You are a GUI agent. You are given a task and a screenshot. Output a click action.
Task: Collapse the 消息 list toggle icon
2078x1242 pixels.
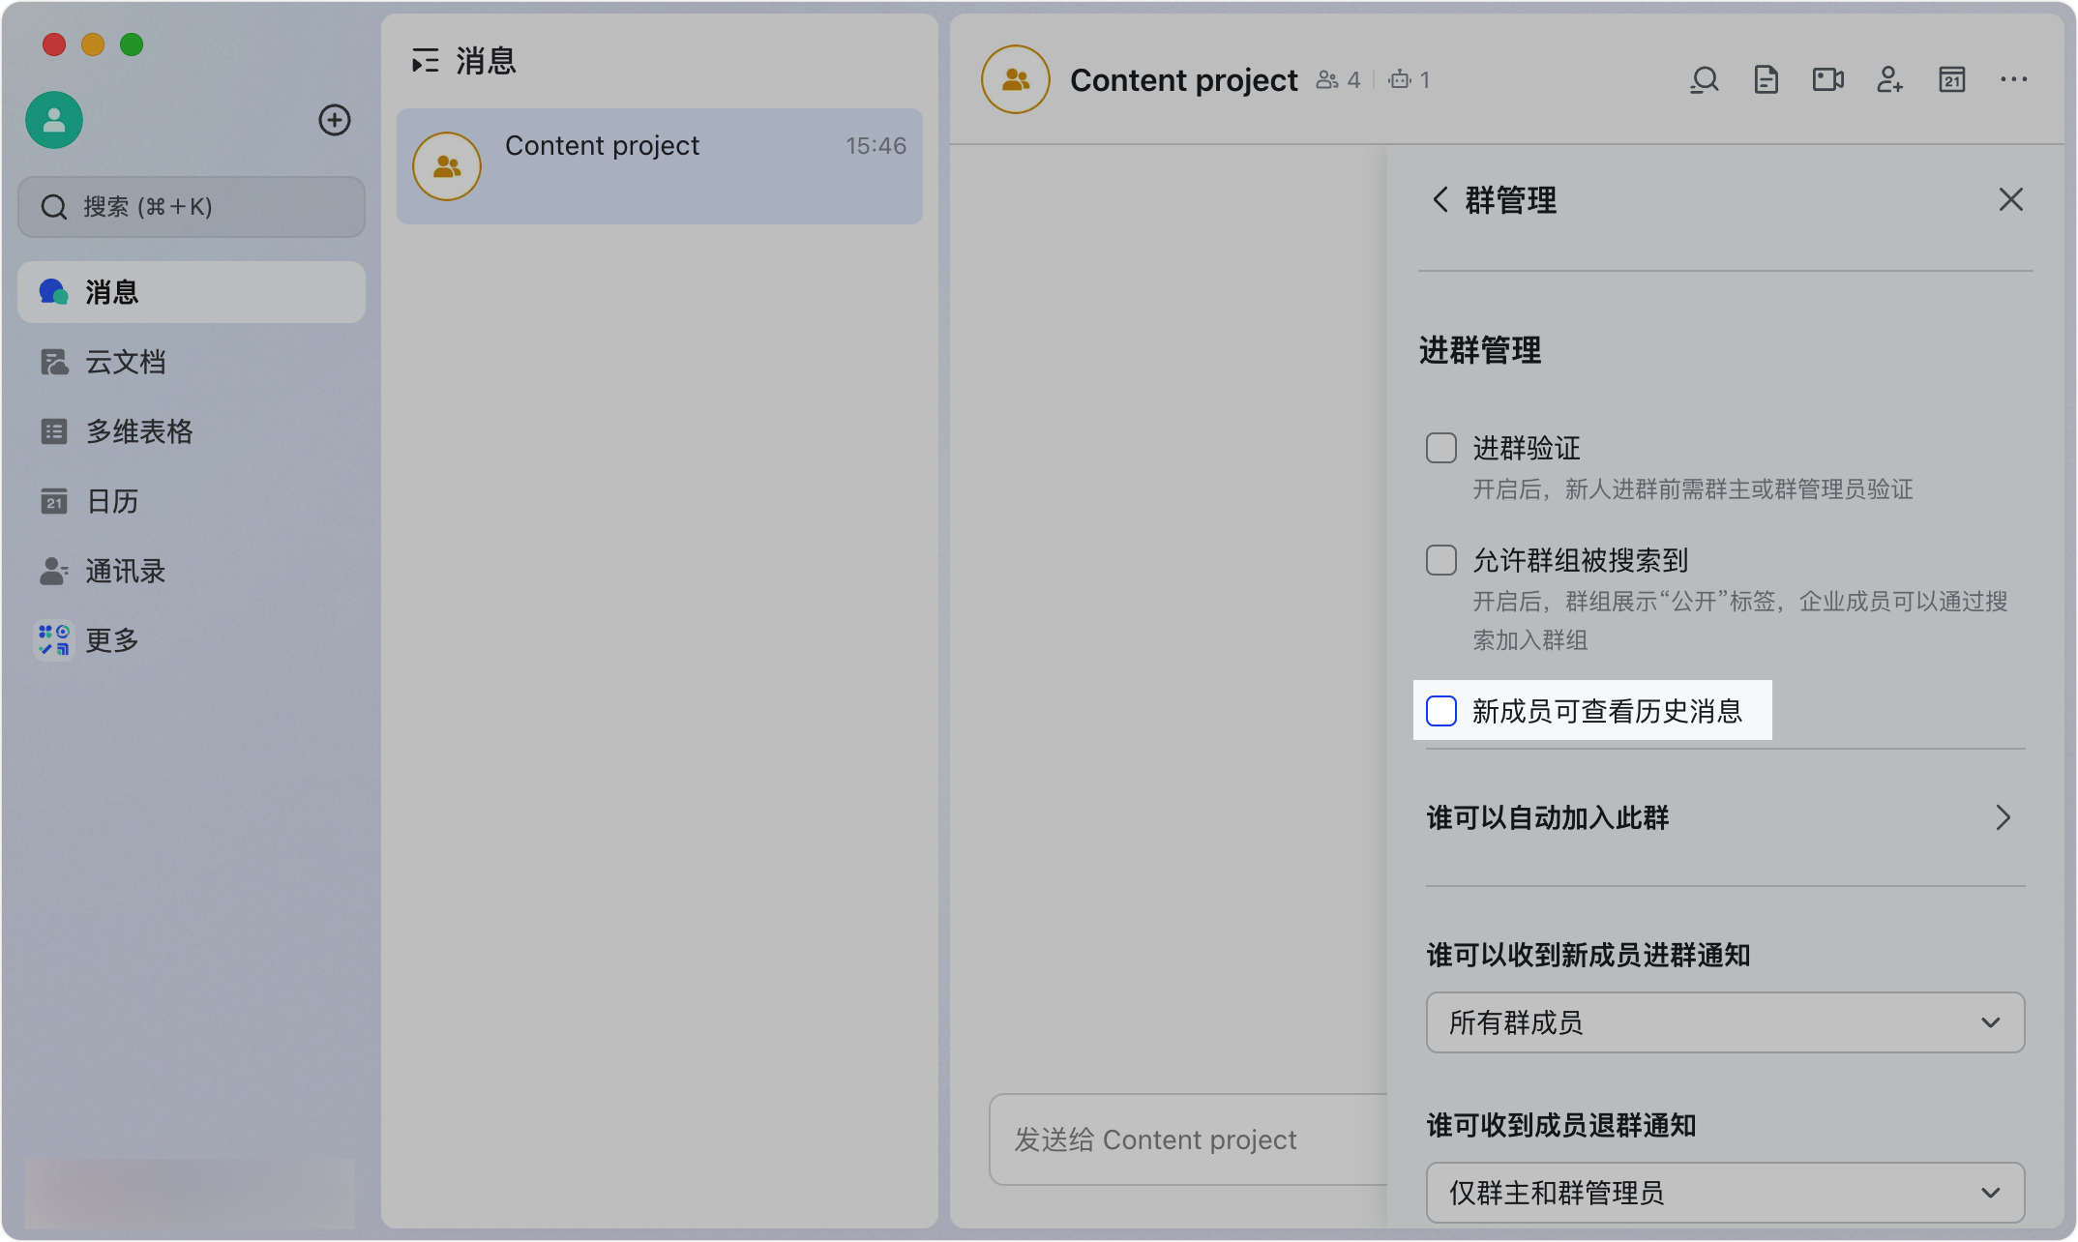pos(425,62)
